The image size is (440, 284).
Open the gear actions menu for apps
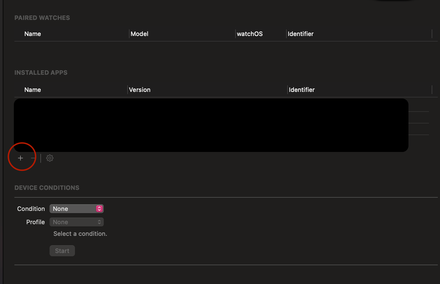click(x=50, y=158)
